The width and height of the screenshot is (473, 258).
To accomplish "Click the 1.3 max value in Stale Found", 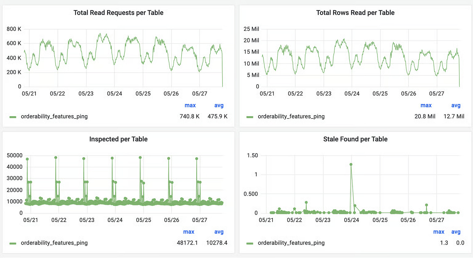I will click(x=444, y=243).
